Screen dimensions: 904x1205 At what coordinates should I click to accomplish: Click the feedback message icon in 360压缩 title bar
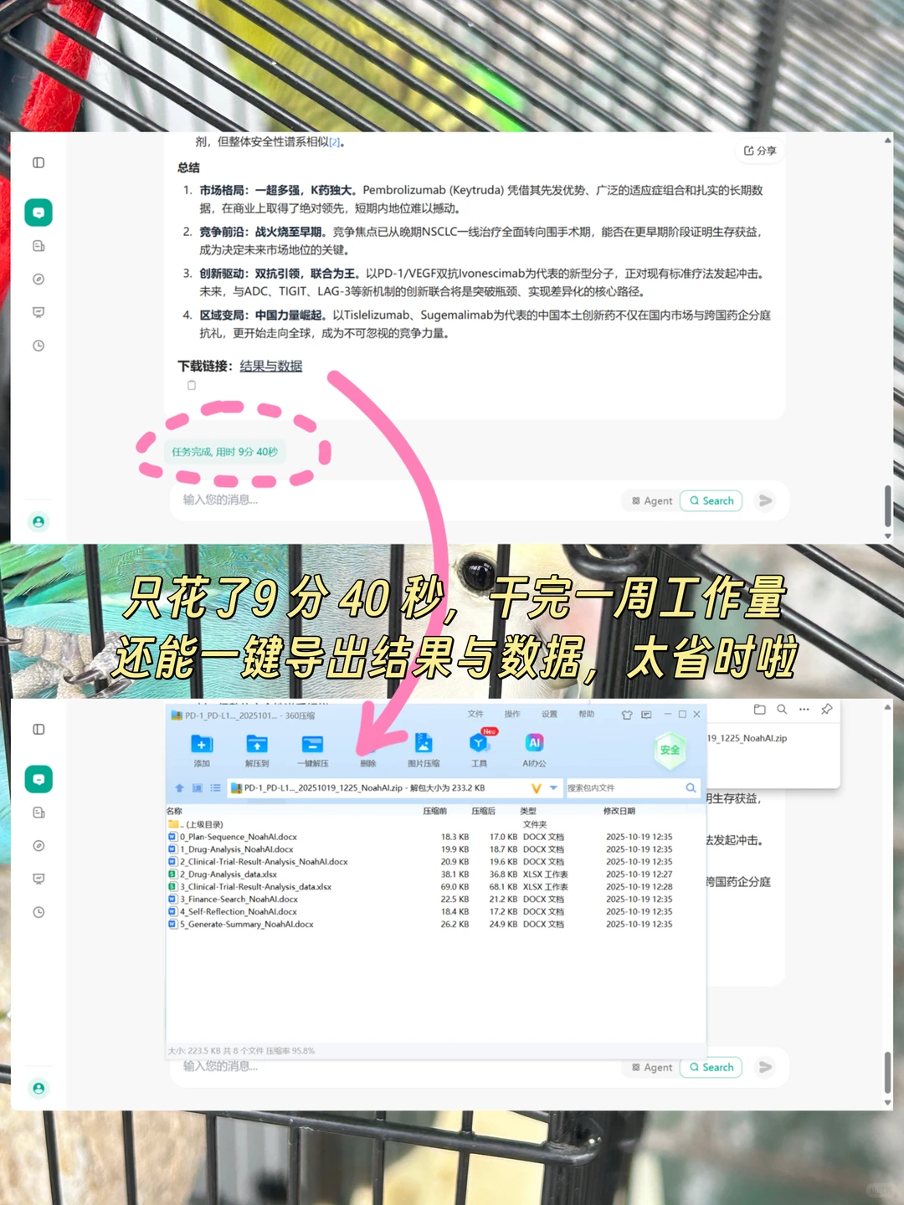(x=646, y=715)
